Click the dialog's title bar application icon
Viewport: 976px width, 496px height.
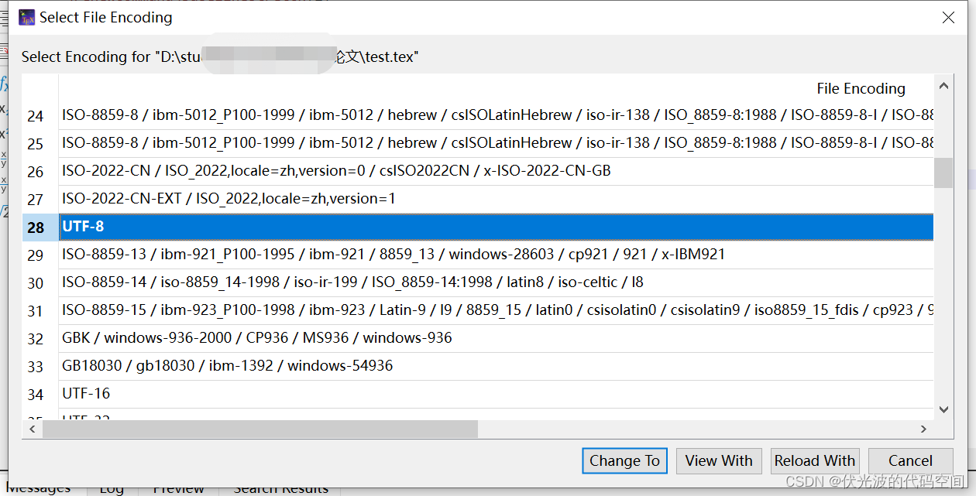(25, 17)
